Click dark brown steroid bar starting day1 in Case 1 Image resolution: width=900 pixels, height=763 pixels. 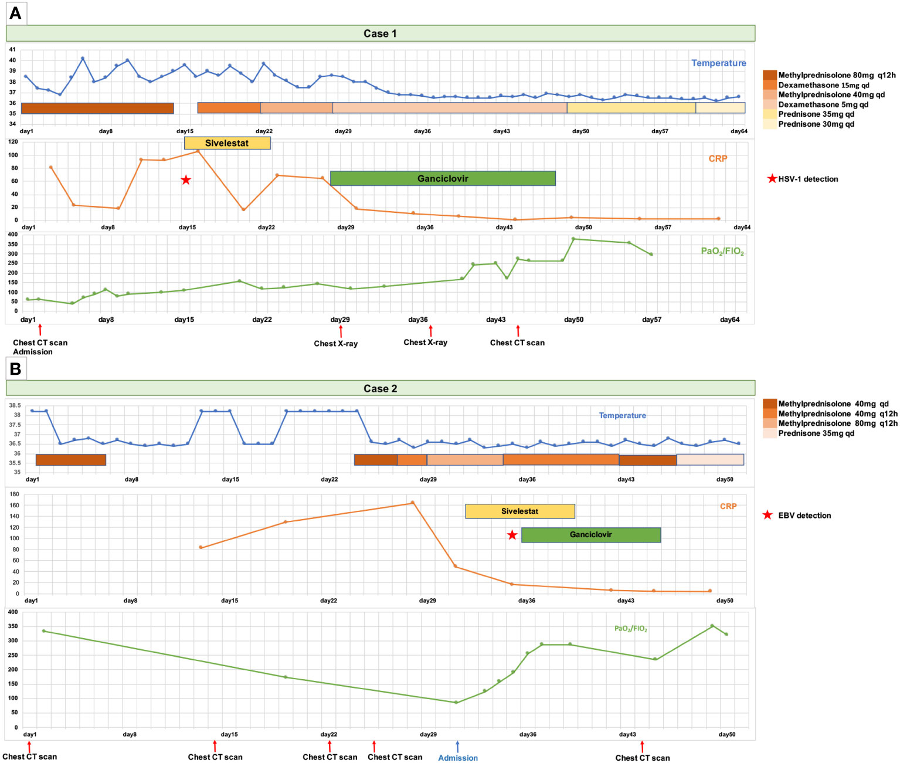(97, 108)
